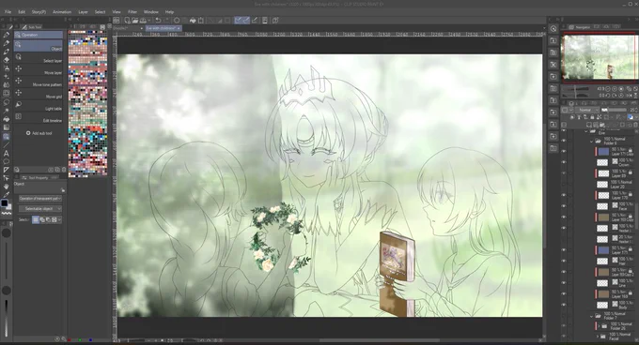
Task: Select the Fill bucket tool in the left toolbar
Action: 7,119
